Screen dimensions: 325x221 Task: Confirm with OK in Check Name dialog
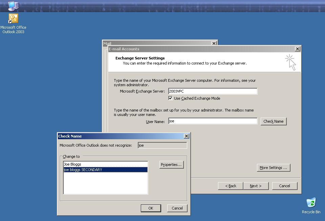pyautogui.click(x=151, y=208)
